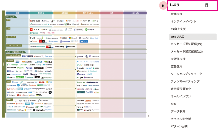This screenshot has width=219, height=130.
Task: Go to the オールインワン bookmark
Action: click(x=181, y=97)
